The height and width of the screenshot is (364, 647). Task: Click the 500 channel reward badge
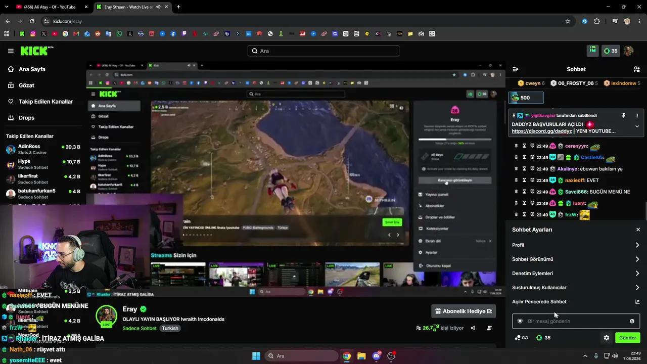[x=526, y=98]
